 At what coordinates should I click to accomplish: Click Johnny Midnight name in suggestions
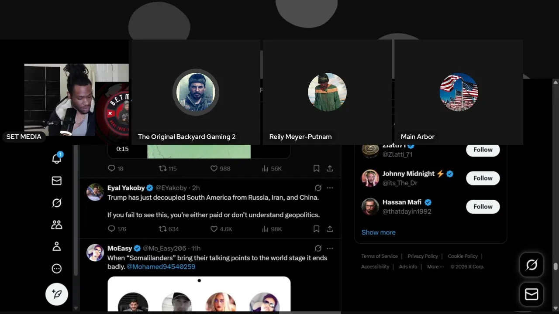pos(408,174)
